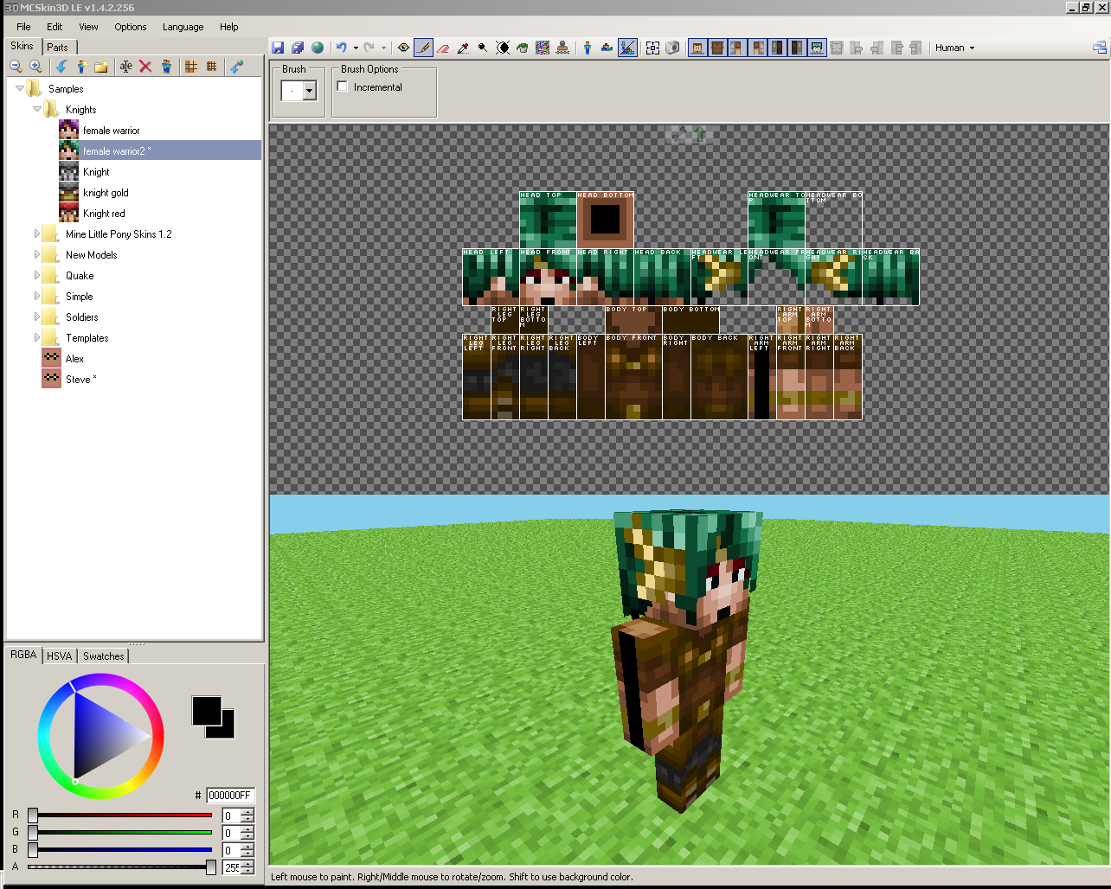
Task: Click the Save All skins icon
Action: (x=298, y=48)
